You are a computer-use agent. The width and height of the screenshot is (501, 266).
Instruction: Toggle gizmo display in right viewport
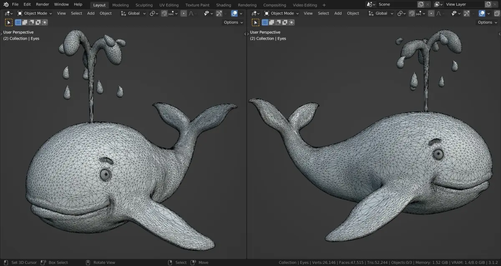[x=466, y=13]
